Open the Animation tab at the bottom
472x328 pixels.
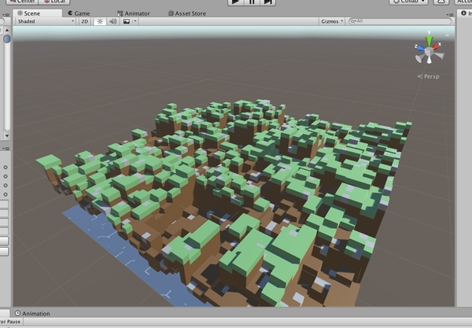[x=32, y=313]
